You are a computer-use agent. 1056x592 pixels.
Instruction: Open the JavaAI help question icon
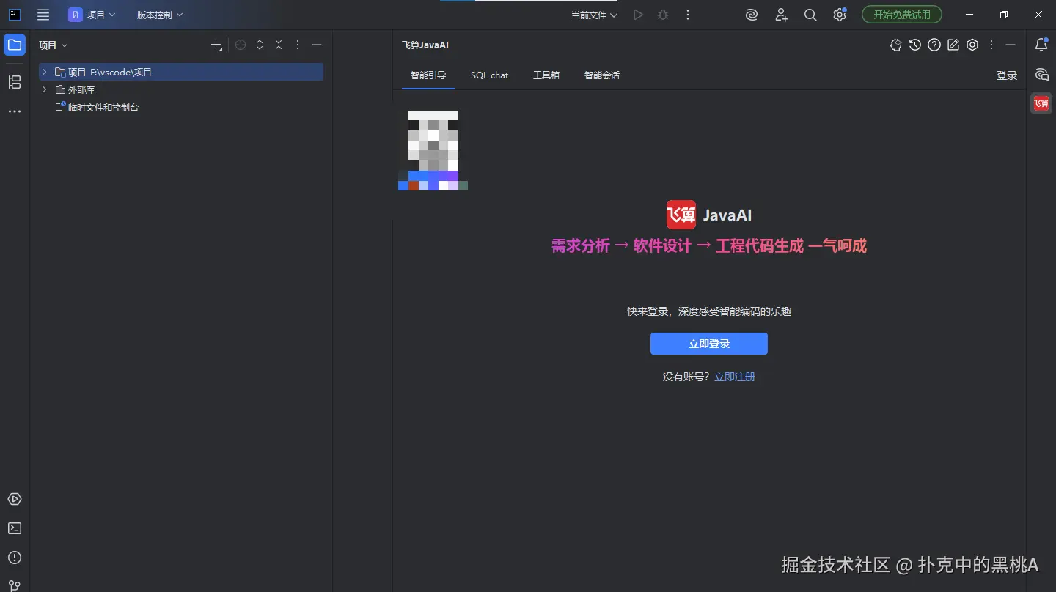point(934,45)
